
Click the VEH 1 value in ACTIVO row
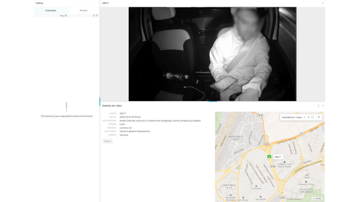tap(123, 113)
